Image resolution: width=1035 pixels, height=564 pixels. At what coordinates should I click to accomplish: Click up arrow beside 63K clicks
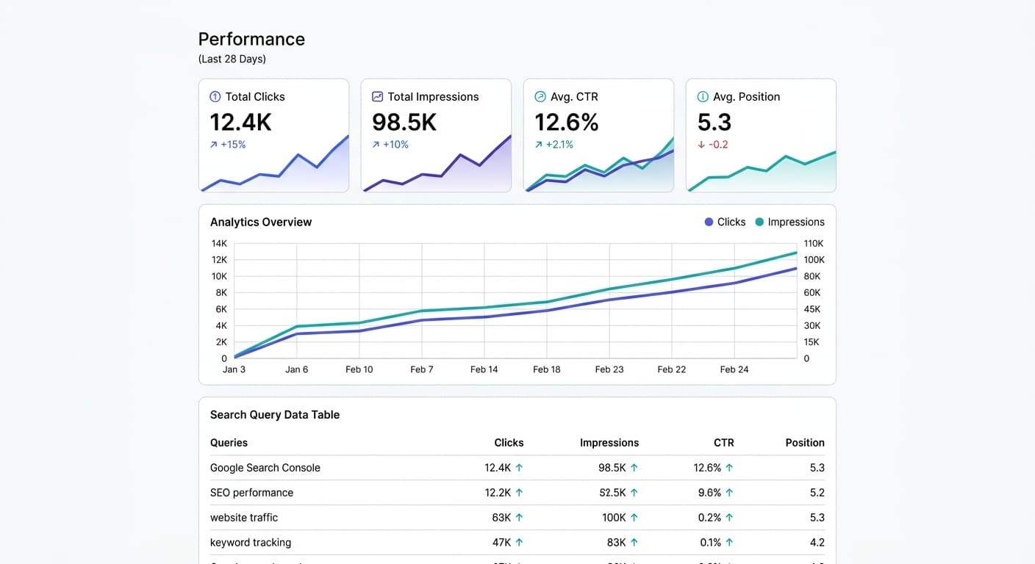[x=519, y=518]
